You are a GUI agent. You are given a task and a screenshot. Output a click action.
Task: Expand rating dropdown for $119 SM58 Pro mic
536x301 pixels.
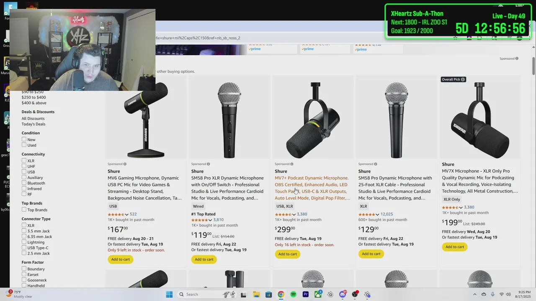[x=210, y=220]
